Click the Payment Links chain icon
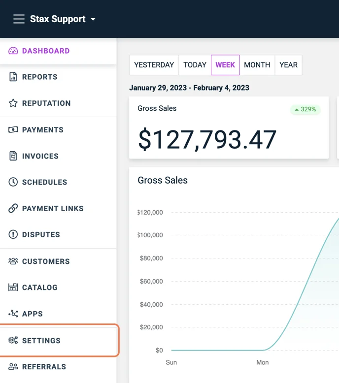 (13, 208)
